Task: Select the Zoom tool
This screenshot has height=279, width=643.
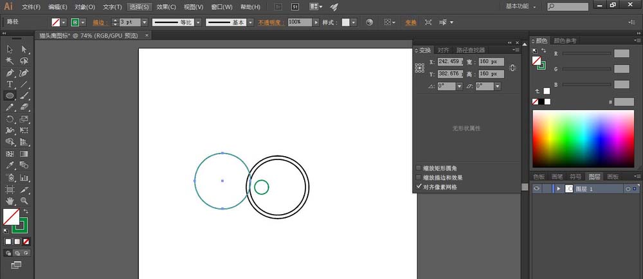Action: [24, 201]
